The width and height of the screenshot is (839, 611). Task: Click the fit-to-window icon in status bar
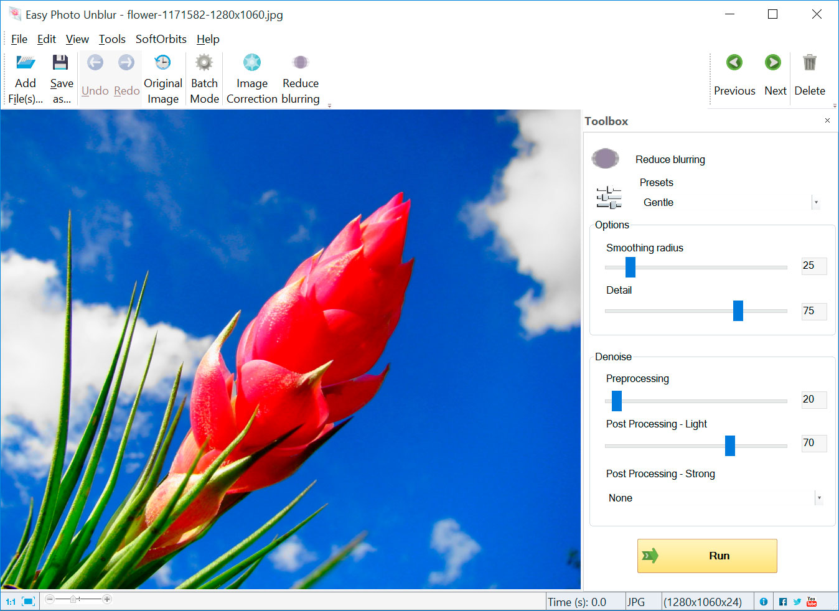[x=27, y=600]
